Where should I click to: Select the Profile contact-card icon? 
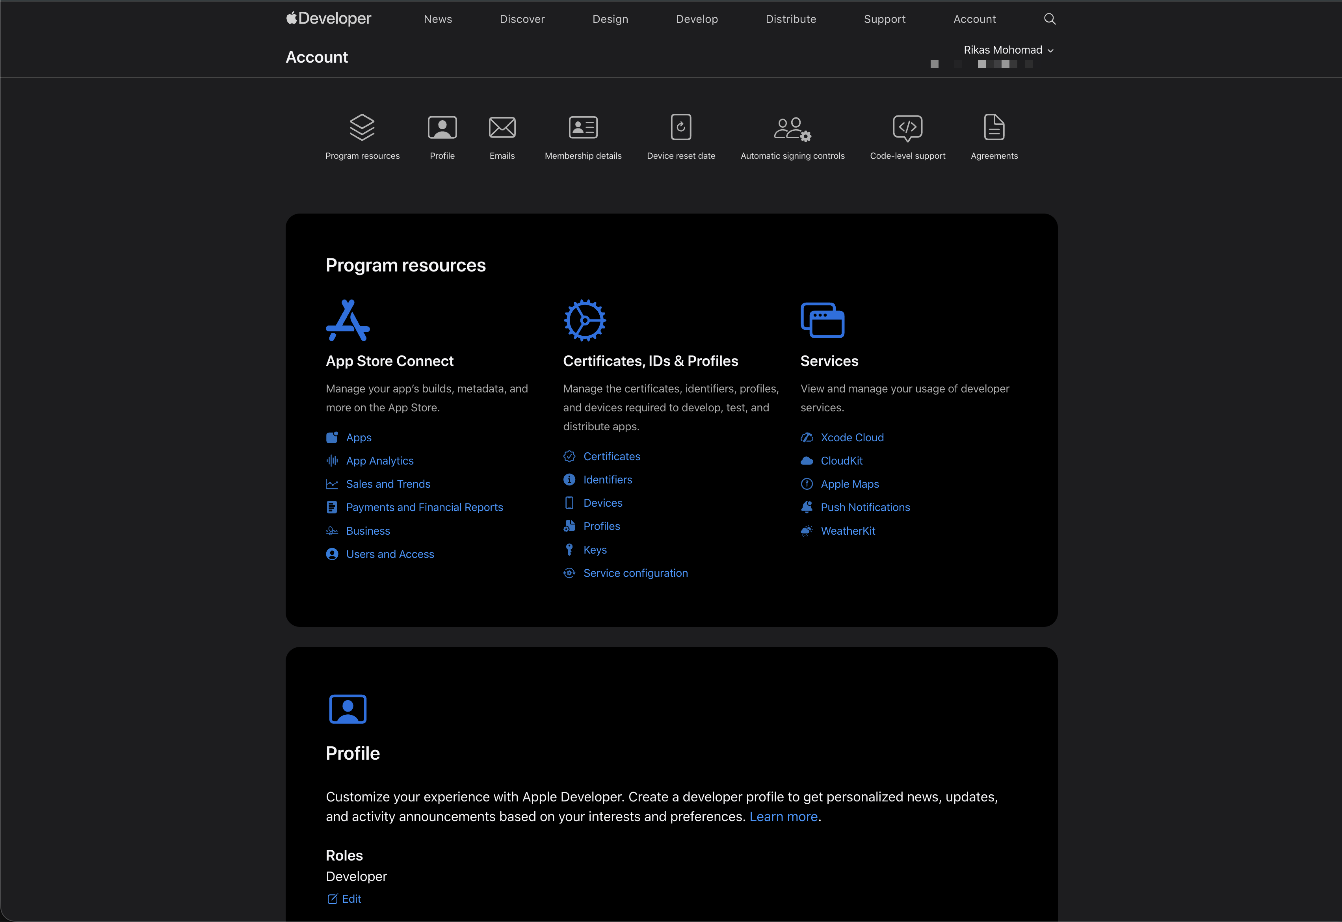click(x=442, y=128)
